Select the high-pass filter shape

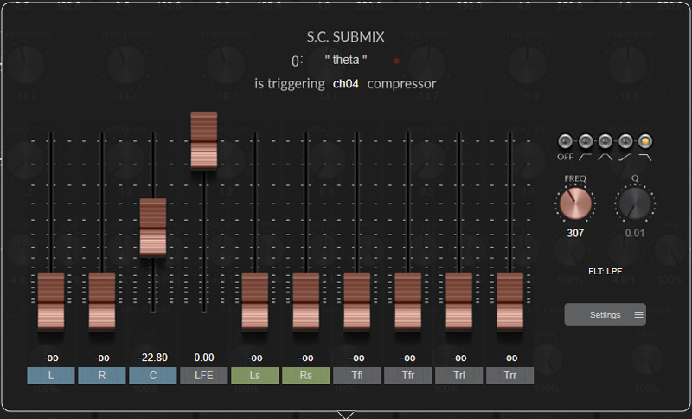585,141
